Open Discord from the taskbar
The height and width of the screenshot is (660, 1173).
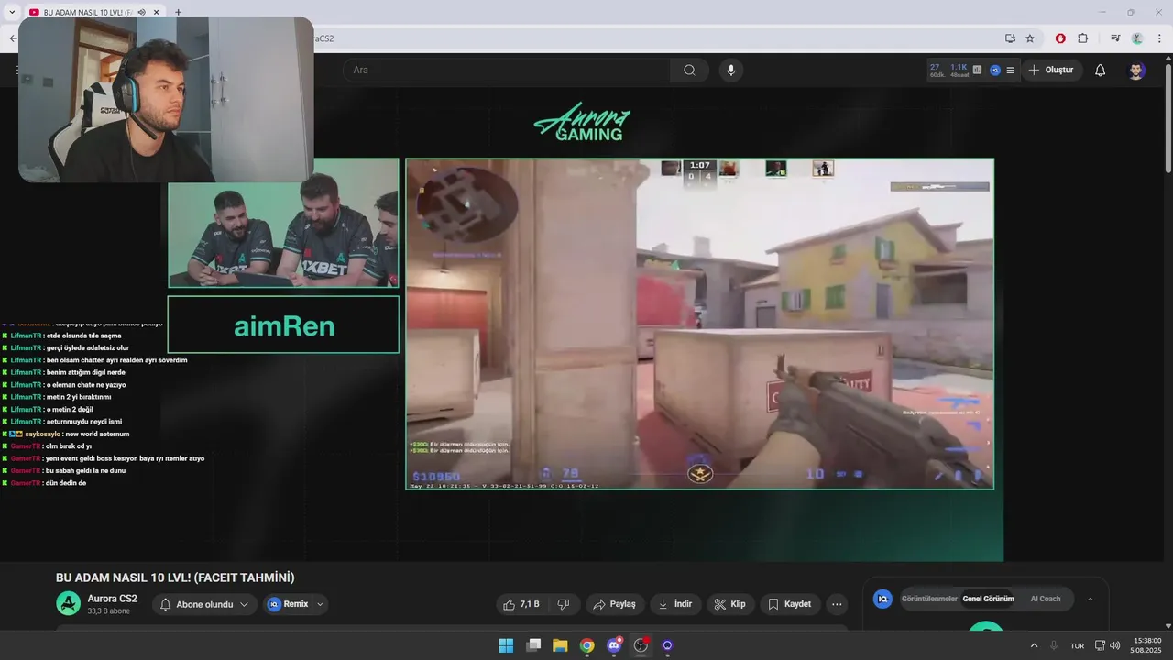[x=614, y=645]
